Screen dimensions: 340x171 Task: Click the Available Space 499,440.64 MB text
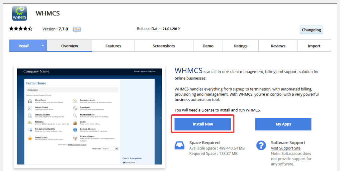pos(217,148)
